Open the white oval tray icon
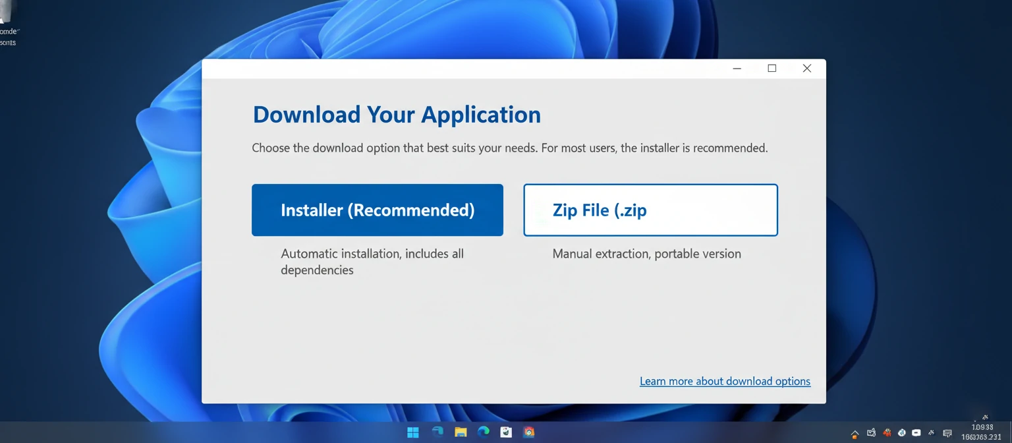The height and width of the screenshot is (443, 1012). (x=916, y=432)
